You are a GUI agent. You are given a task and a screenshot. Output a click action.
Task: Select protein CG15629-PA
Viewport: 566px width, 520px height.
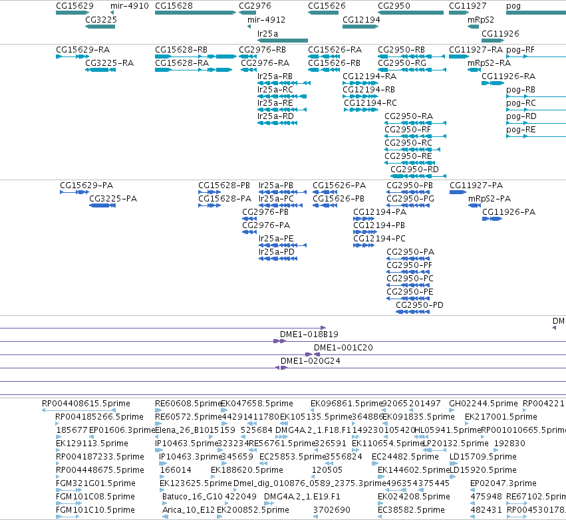coord(86,185)
